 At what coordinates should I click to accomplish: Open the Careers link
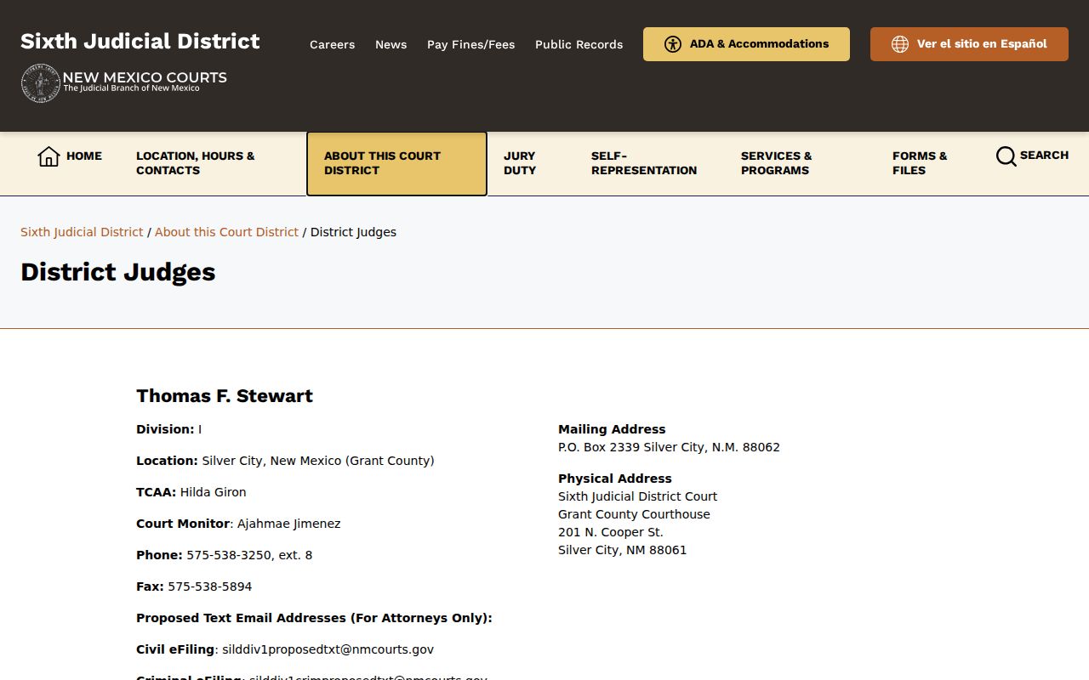(332, 44)
